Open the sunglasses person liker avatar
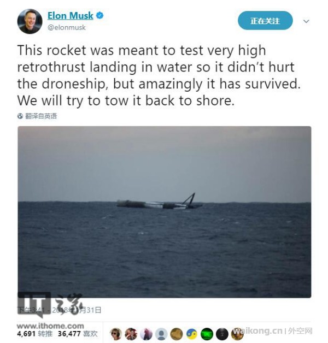 pyautogui.click(x=116, y=334)
